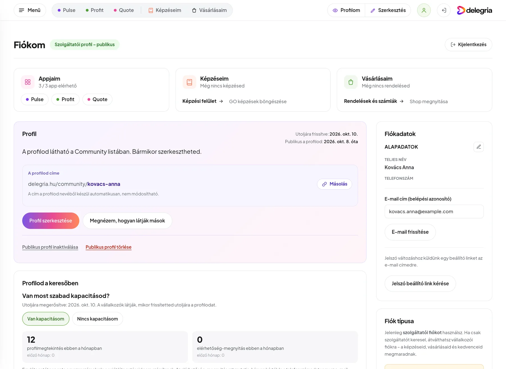This screenshot has width=506, height=369.
Task: Follow the Képzési felület link
Action: pyautogui.click(x=202, y=101)
